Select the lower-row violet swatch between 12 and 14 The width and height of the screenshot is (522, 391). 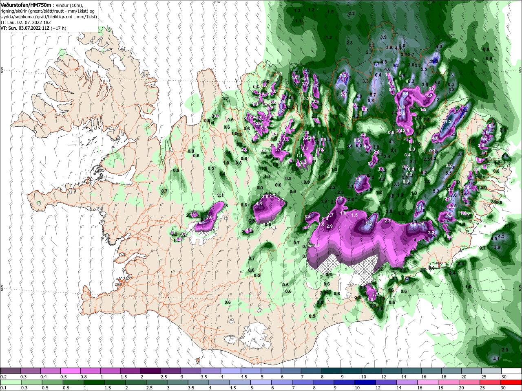pos(386,382)
